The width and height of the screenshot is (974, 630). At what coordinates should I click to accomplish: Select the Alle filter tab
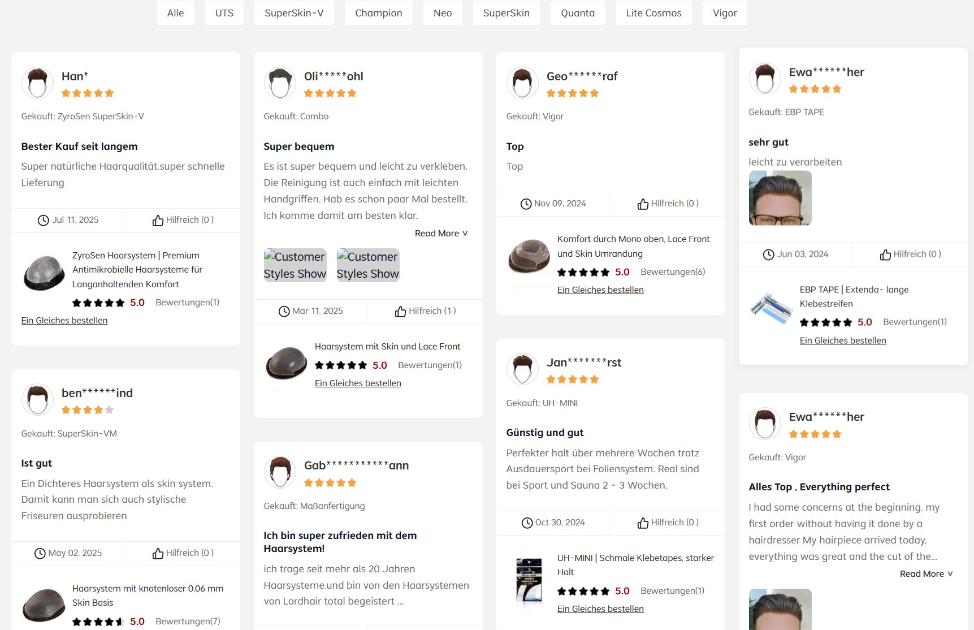tap(175, 13)
